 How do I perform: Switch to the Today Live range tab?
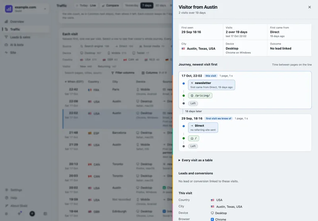(x=86, y=6)
